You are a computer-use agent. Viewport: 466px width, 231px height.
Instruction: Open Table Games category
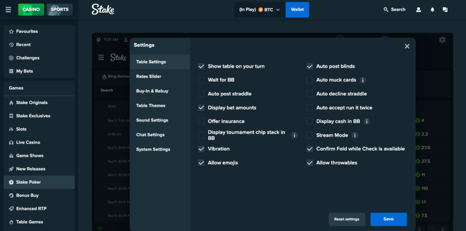coord(39,222)
